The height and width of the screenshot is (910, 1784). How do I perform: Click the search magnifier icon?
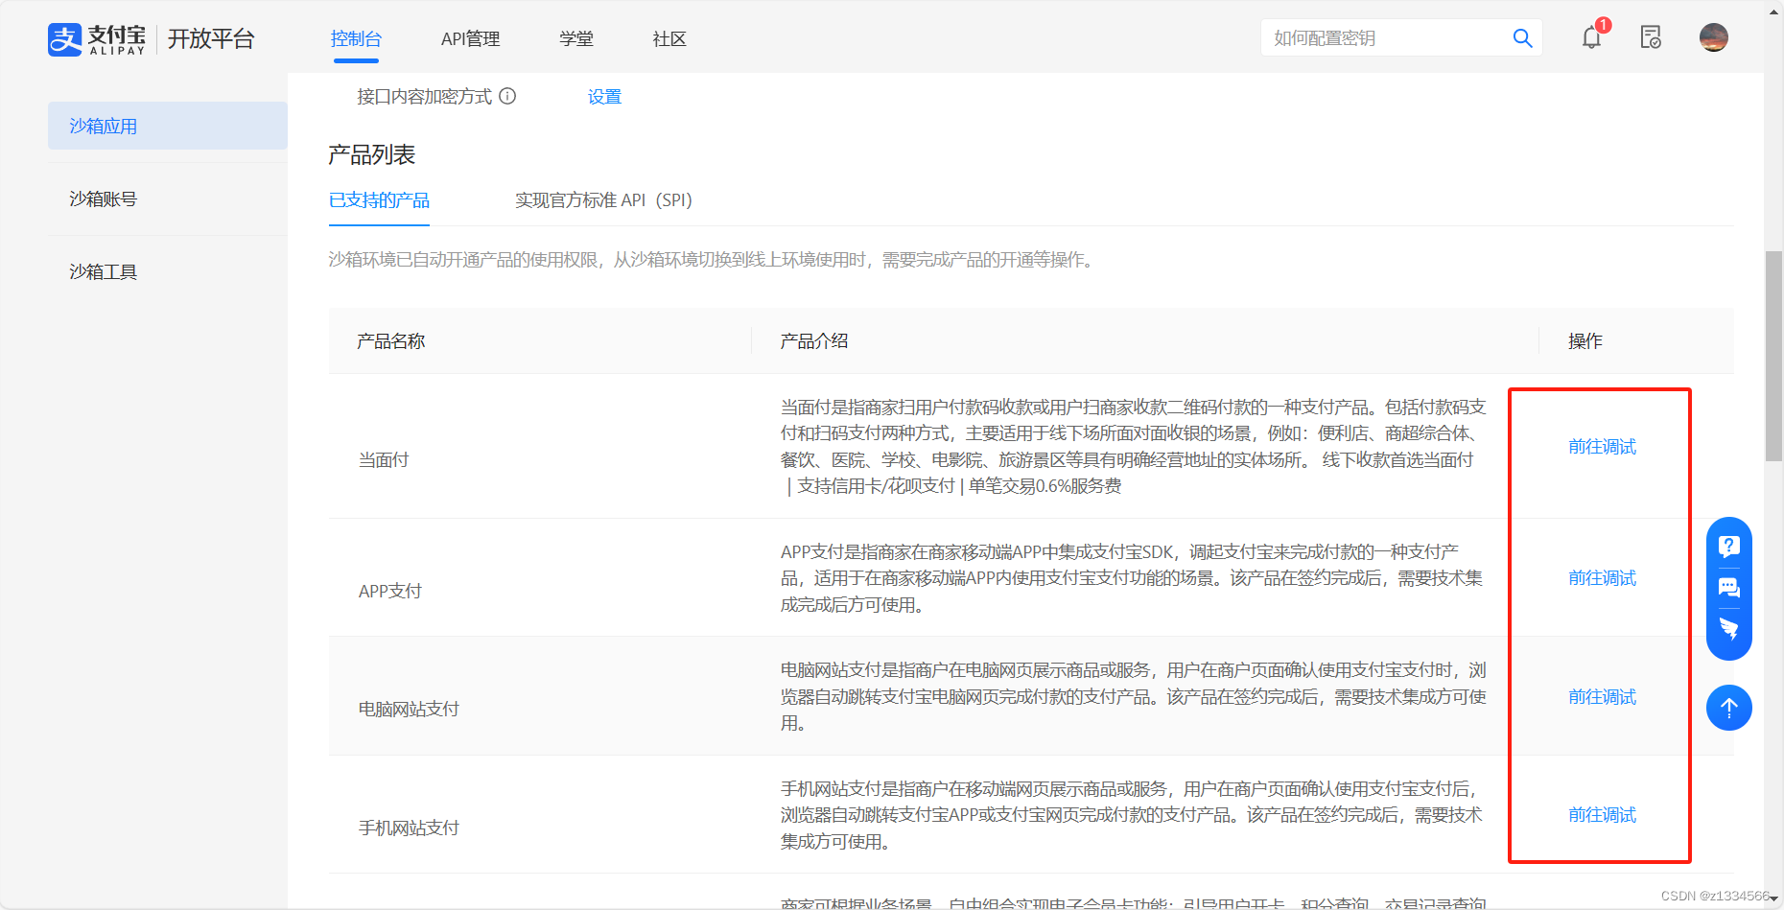(1522, 38)
